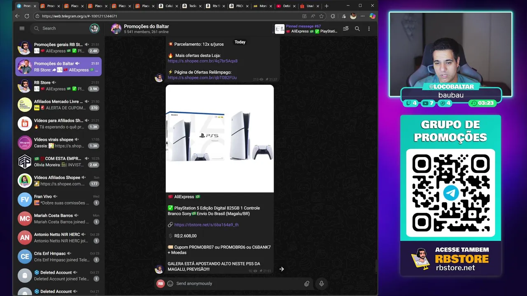The height and width of the screenshot is (296, 527).
Task: Open the Deleted Account chat dated Oct 21
Action: pyautogui.click(x=58, y=275)
